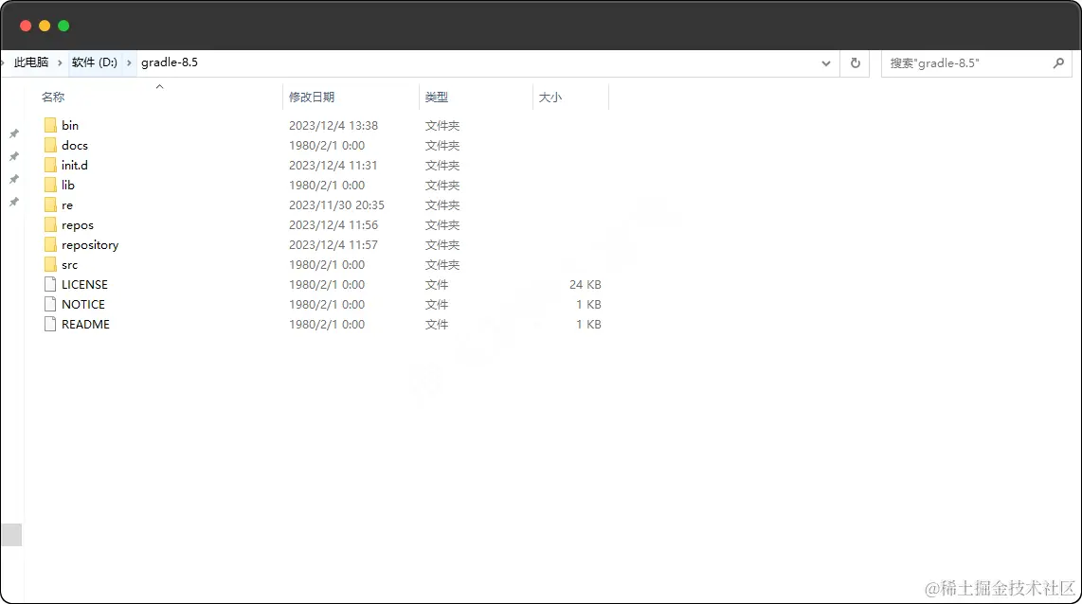Viewport: 1082px width, 604px height.
Task: Click date 2023/12/4 13:38 of bin
Action: click(x=334, y=126)
